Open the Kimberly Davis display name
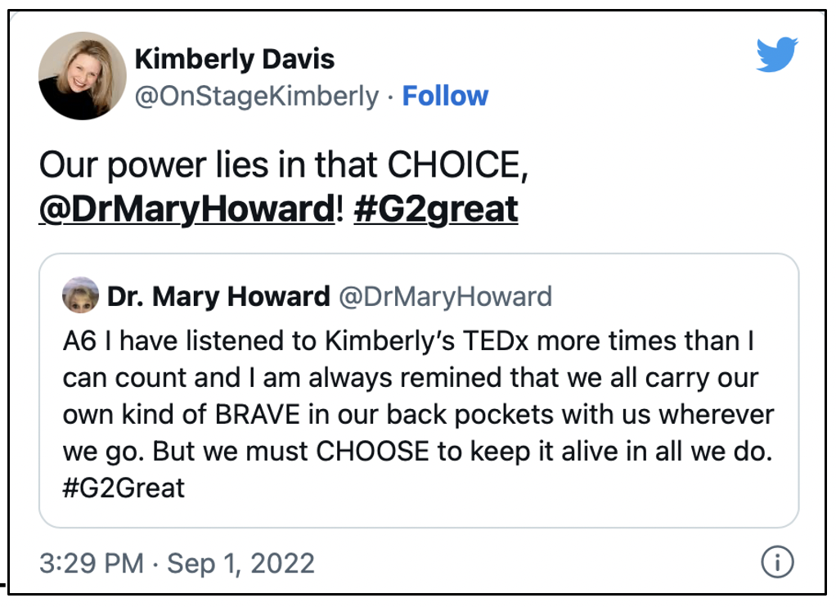Viewport: 836px width, 607px height. click(x=235, y=59)
